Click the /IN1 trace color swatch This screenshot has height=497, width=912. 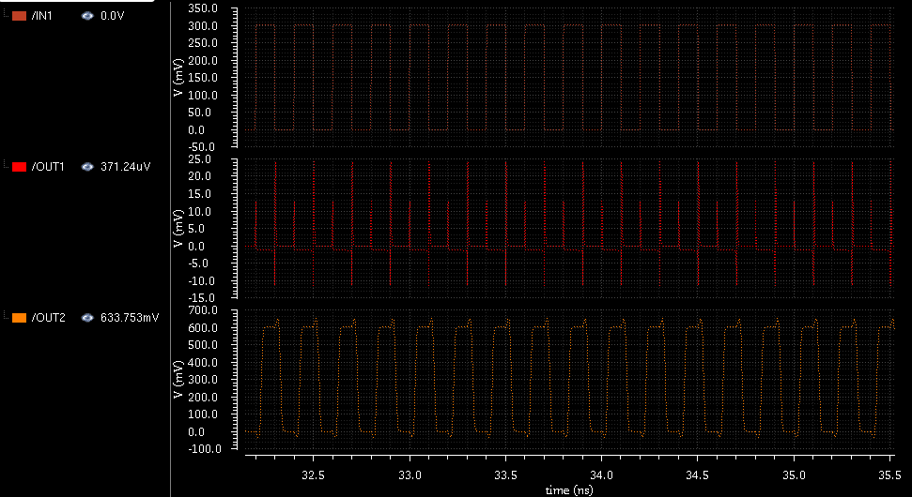click(x=19, y=16)
